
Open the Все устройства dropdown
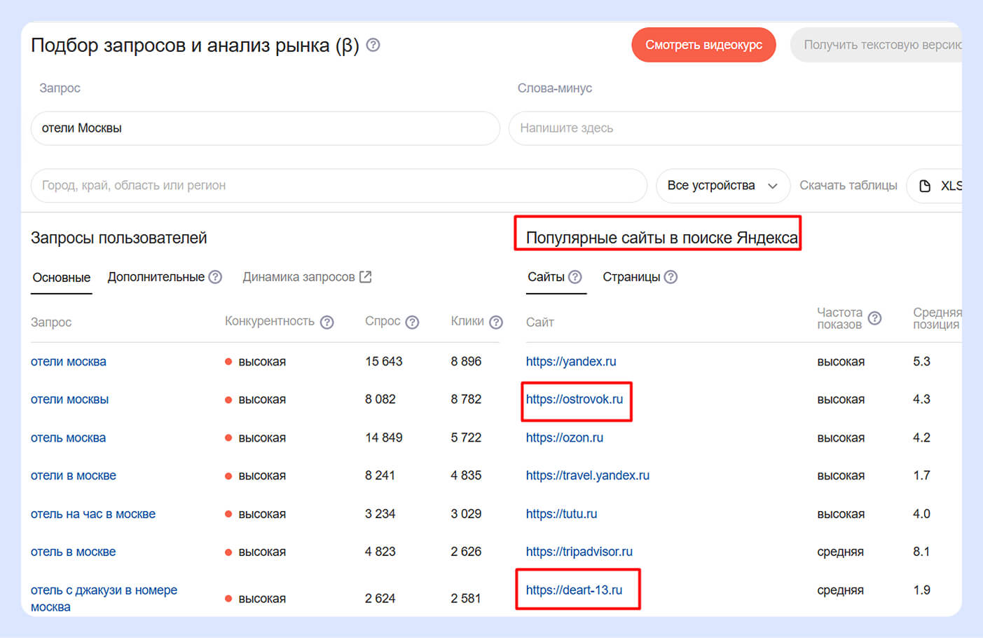click(722, 186)
